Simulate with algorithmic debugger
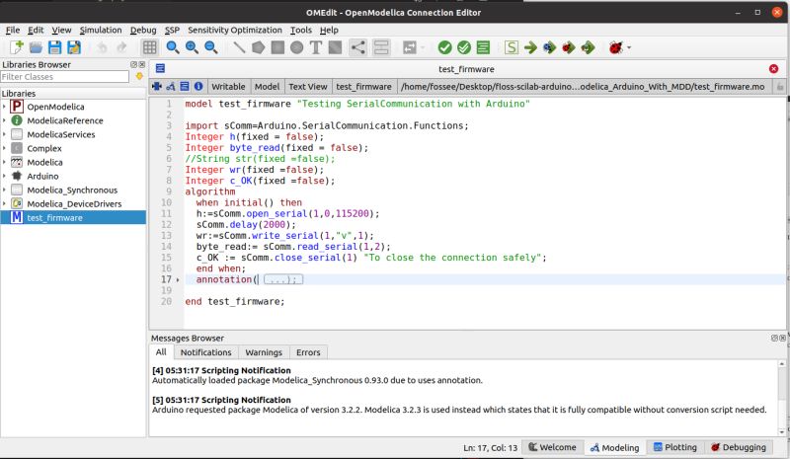790x459 pixels. point(569,47)
